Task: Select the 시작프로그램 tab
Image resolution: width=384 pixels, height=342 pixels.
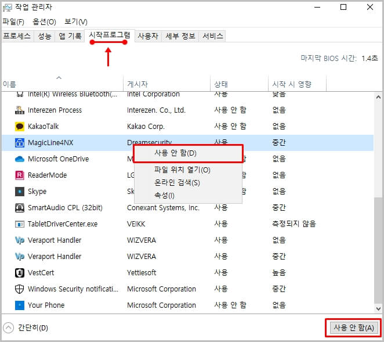Action: click(x=110, y=35)
